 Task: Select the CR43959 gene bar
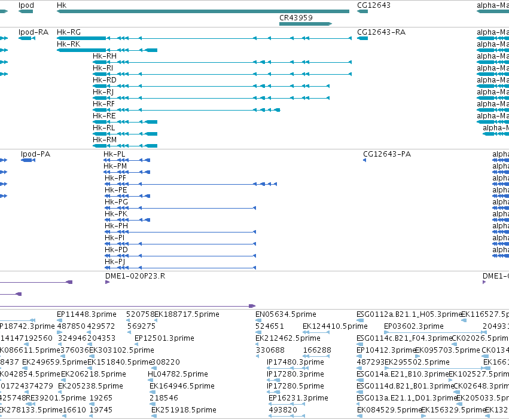[x=306, y=24]
